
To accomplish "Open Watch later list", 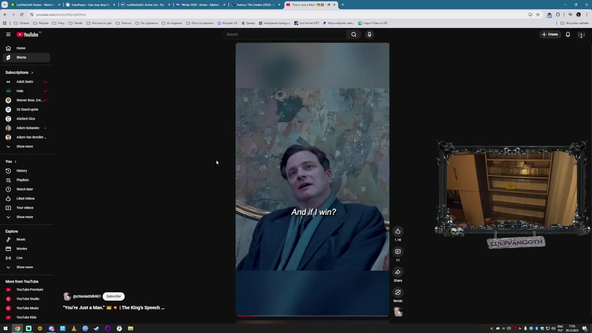I will (25, 189).
